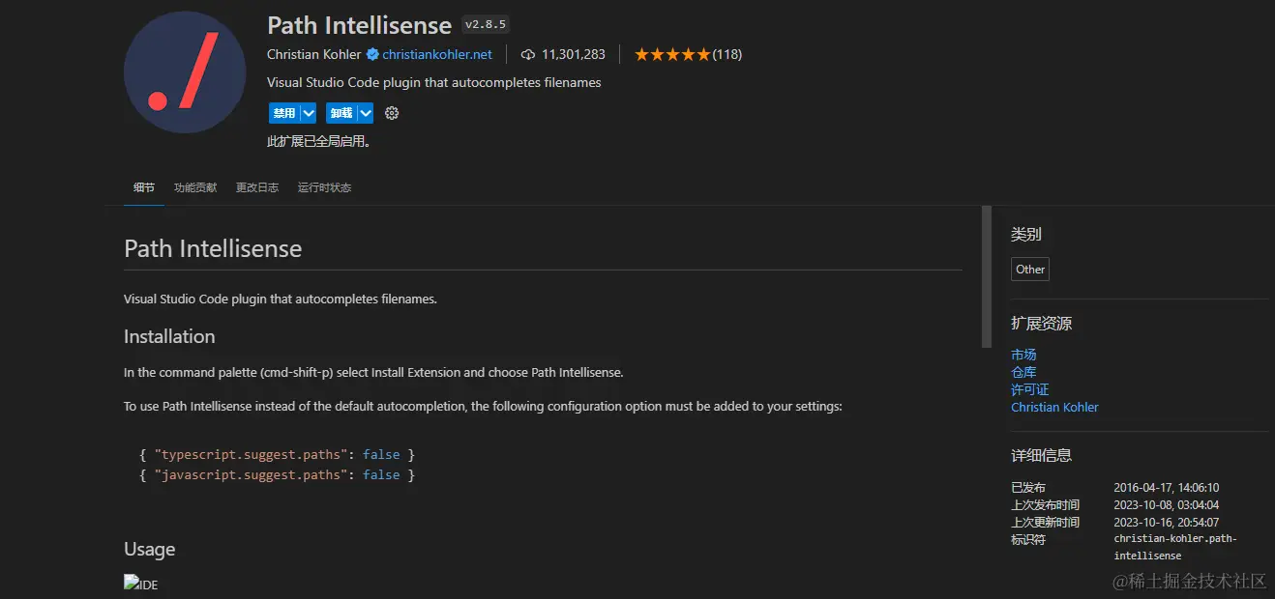Open the 市场 marketplace link
This screenshot has width=1275, height=599.
click(x=1023, y=354)
